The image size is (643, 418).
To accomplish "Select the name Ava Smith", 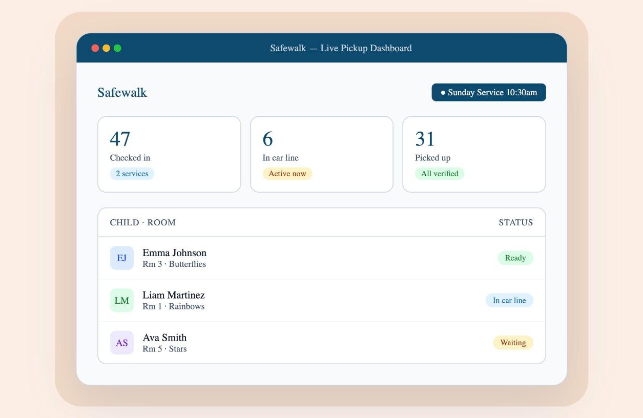I will pyautogui.click(x=164, y=338).
